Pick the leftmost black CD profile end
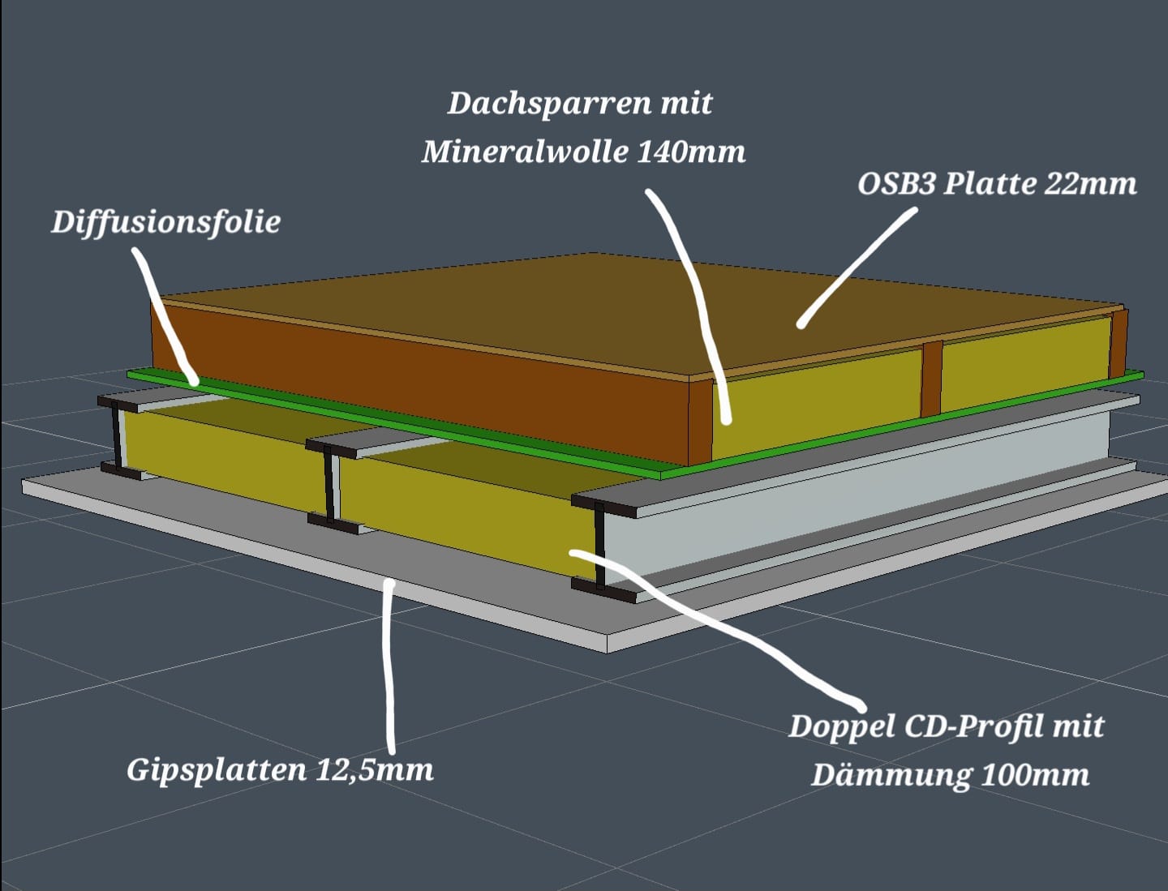 118,438
